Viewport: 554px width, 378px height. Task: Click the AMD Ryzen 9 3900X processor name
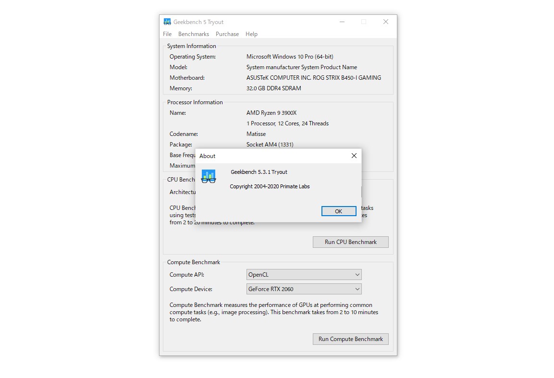point(271,112)
